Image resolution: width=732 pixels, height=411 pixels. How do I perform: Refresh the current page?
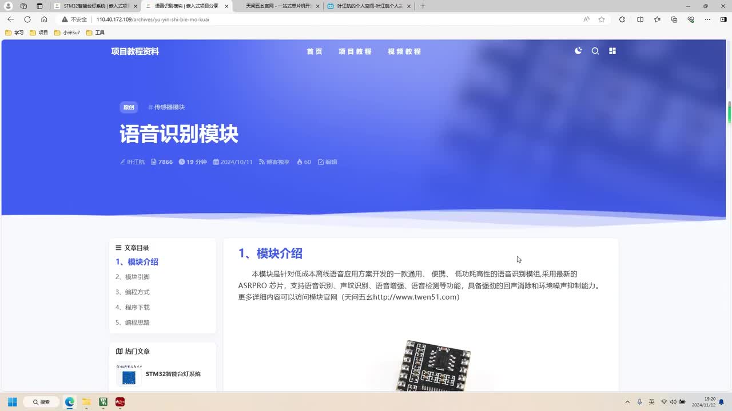pyautogui.click(x=27, y=19)
